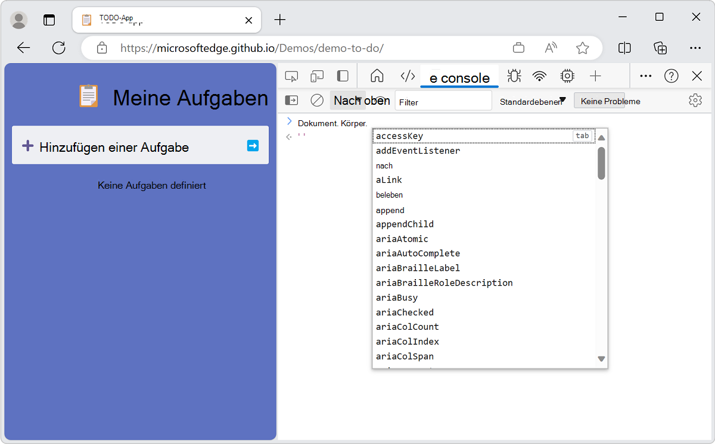The width and height of the screenshot is (715, 444).
Task: Select 'addEventListener' from the autocomplete list
Action: tap(418, 151)
